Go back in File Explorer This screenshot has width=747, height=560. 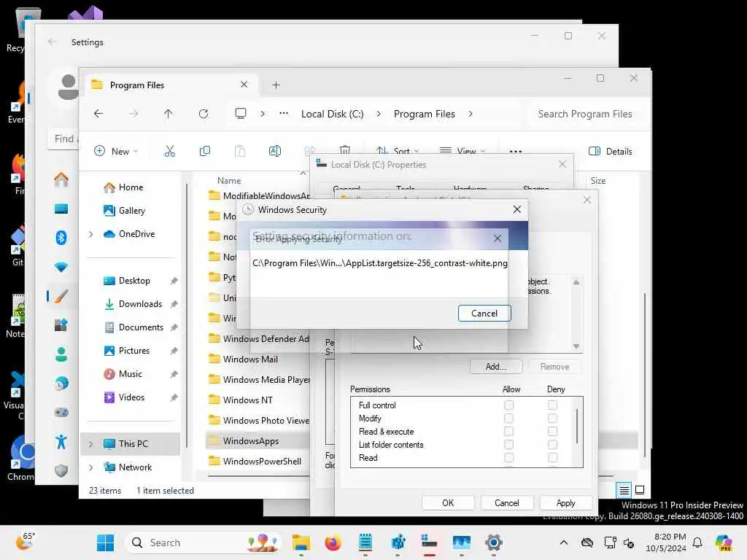click(x=98, y=114)
